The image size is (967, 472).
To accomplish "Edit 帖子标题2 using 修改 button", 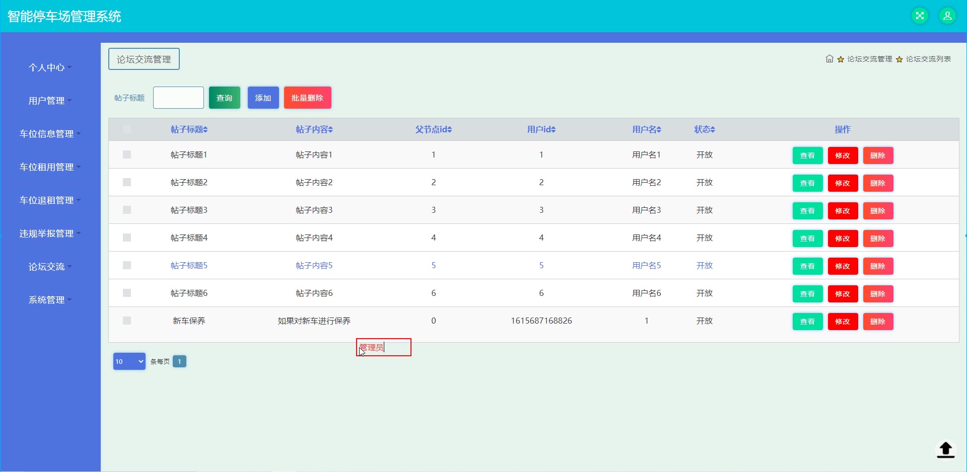I will coord(843,183).
